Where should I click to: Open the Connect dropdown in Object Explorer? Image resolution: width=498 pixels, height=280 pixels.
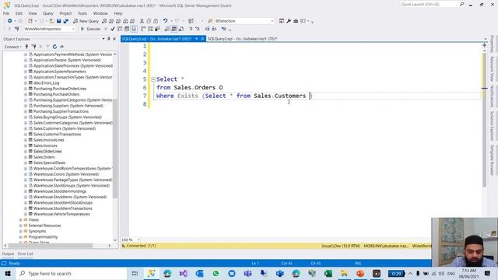pyautogui.click(x=12, y=47)
